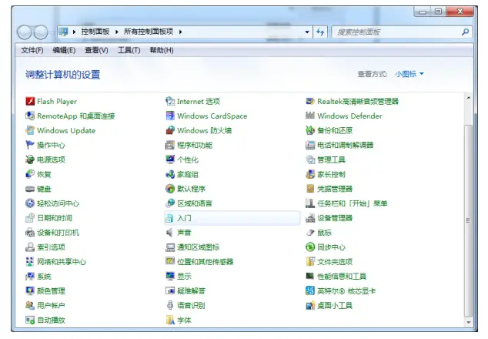Open the 查看(V) menu

tap(96, 50)
